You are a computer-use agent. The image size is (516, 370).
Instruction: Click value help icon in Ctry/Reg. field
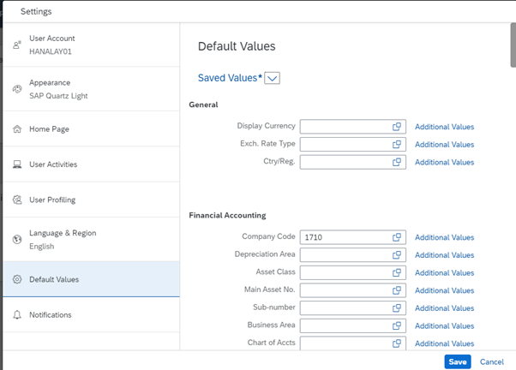tap(397, 162)
